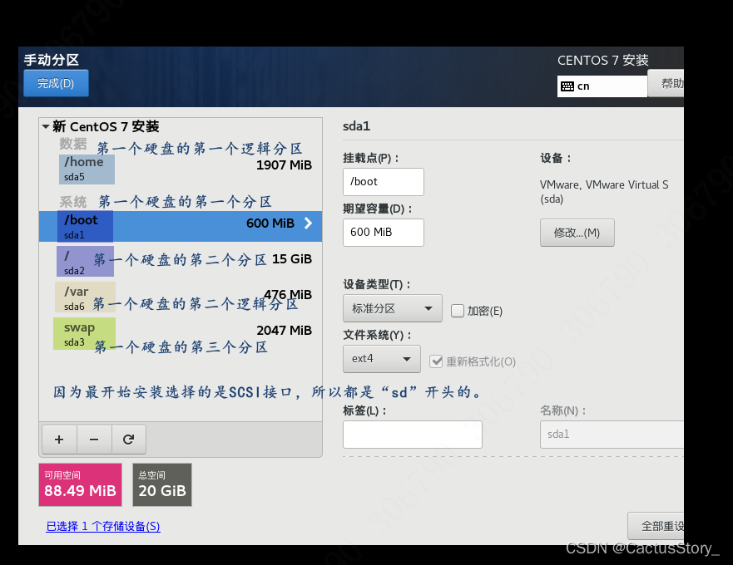Open the 已选择 1 个存储设备(S) link
The image size is (733, 565).
point(103,527)
